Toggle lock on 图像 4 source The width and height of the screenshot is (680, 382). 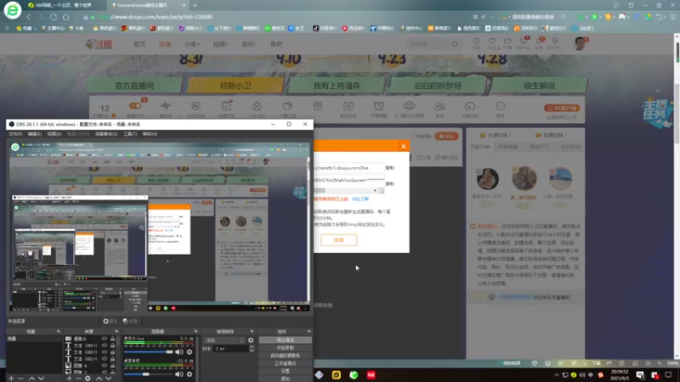point(112,366)
